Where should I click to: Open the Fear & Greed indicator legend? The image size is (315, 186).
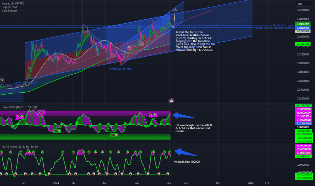click(x=20, y=146)
